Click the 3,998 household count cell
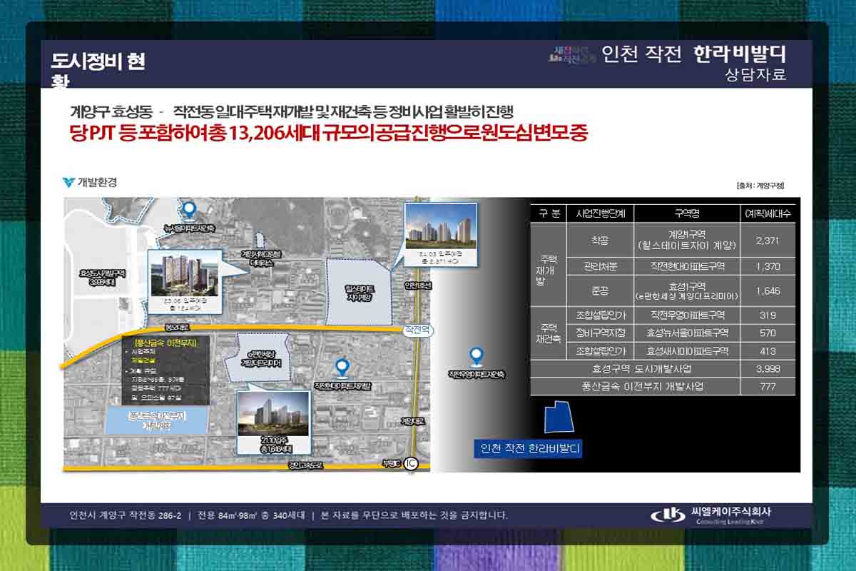Viewport: 856px width, 571px height. click(768, 369)
